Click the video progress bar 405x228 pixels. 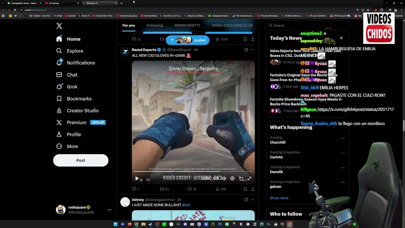(x=193, y=171)
